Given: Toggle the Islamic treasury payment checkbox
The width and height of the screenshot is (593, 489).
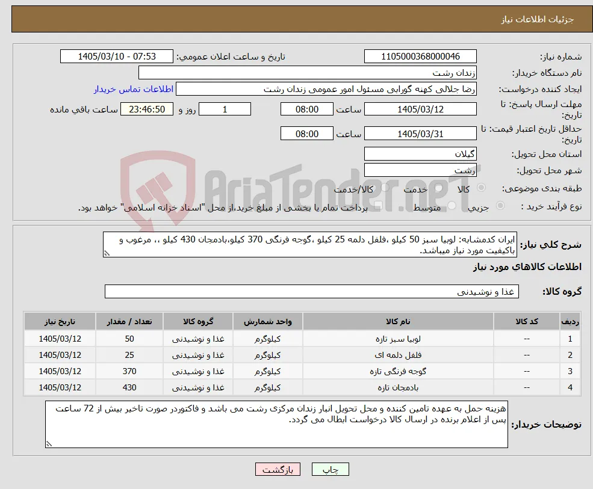Looking at the screenshot, I should 378,205.
